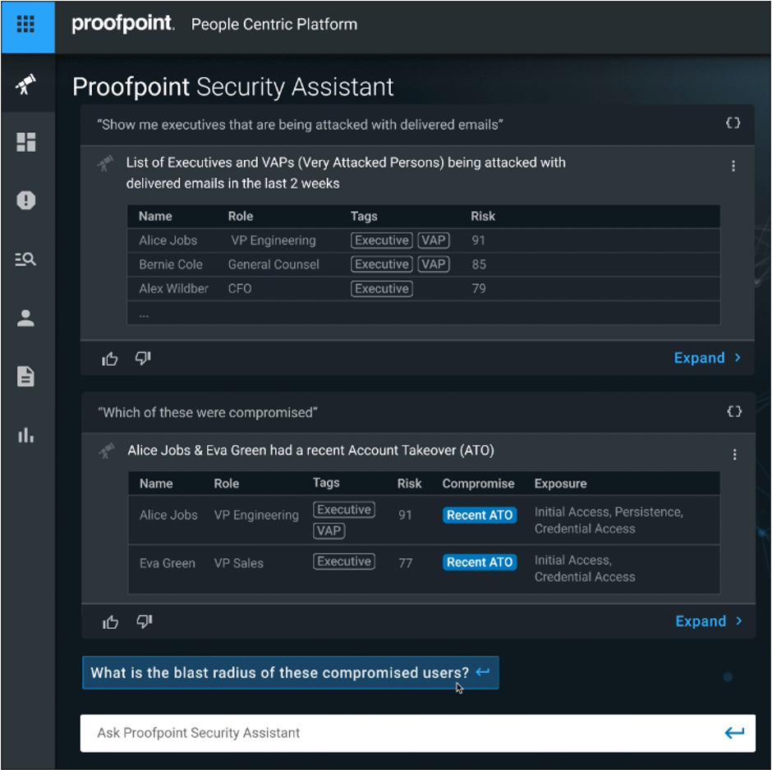The image size is (772, 770).
Task: Click the telescope icon beside the executives list answer
Action: (x=105, y=163)
